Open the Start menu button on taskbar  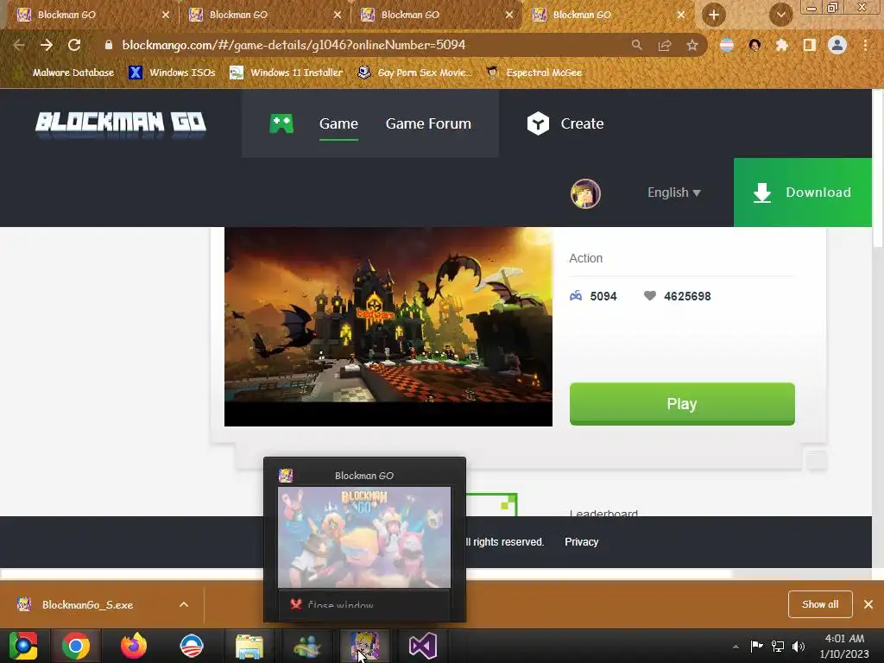click(23, 646)
